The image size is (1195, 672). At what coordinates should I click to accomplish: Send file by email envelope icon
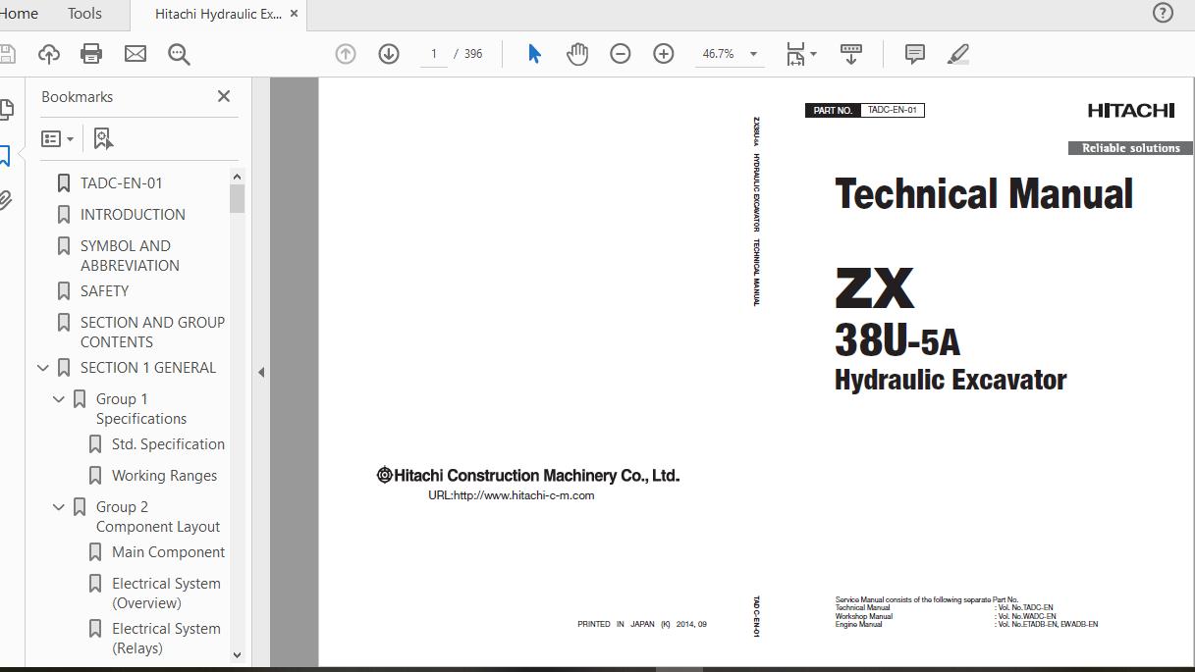136,54
